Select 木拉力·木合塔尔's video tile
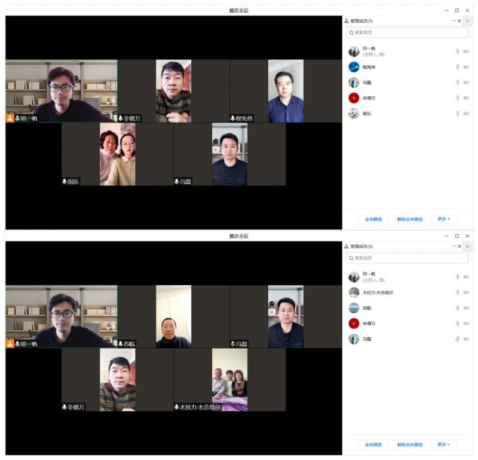This screenshot has height=460, width=478. pyautogui.click(x=229, y=380)
